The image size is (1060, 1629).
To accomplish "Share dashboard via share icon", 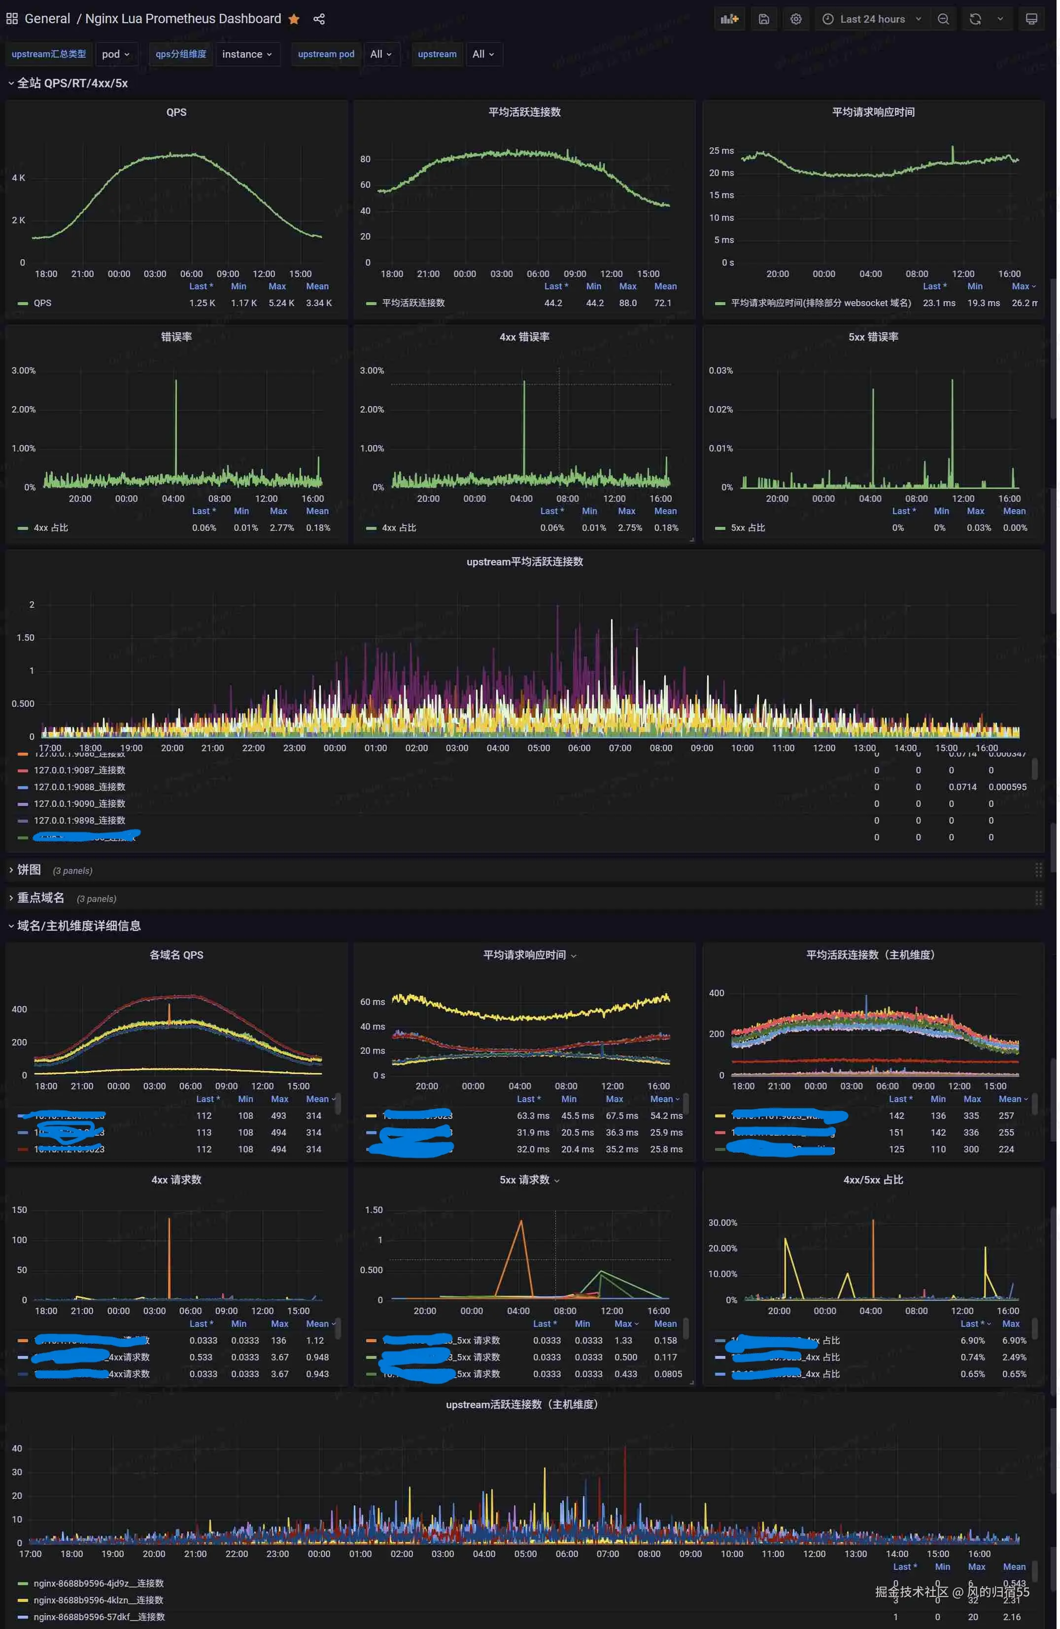I will click(x=319, y=19).
